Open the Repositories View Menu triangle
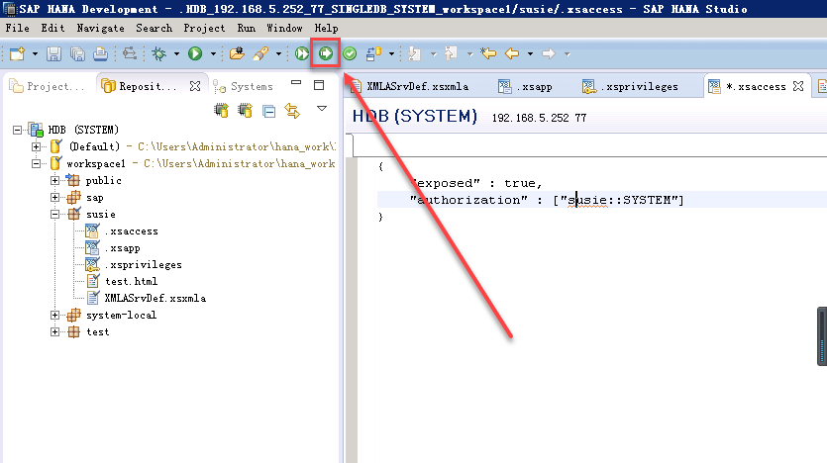Viewport: 827px width, 463px height. [x=322, y=109]
